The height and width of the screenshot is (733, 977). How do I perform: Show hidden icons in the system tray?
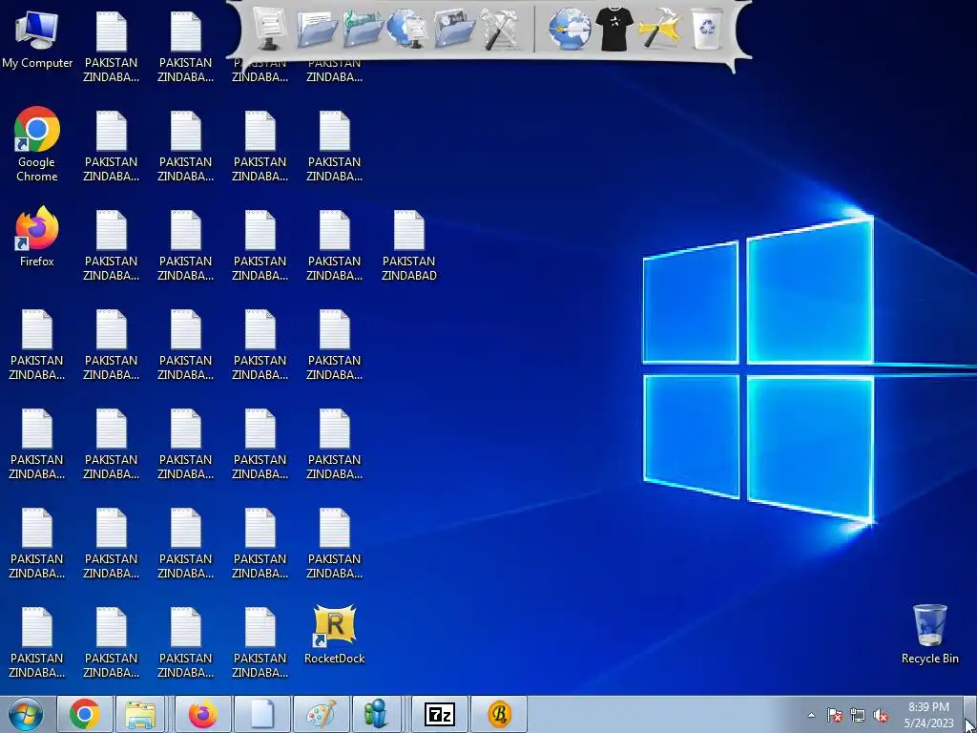pos(811,715)
